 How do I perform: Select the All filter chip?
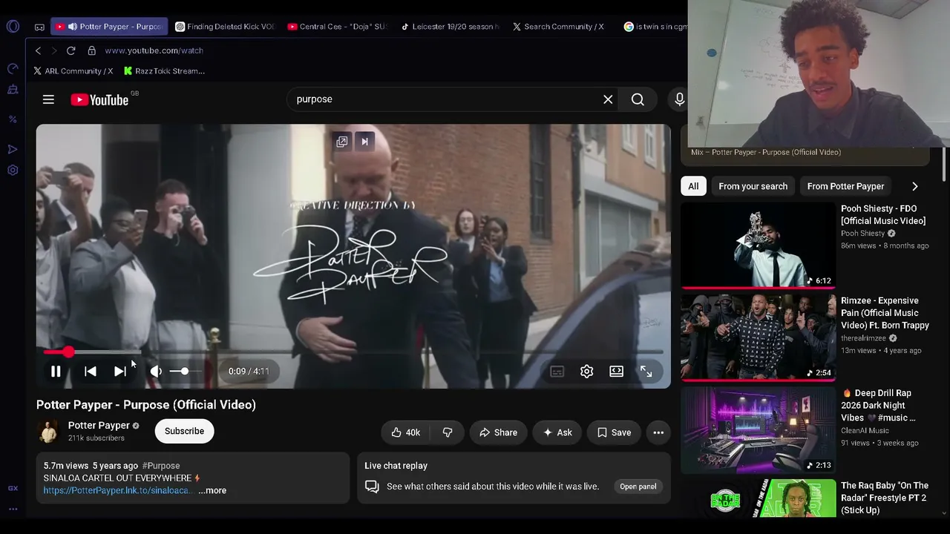(693, 186)
